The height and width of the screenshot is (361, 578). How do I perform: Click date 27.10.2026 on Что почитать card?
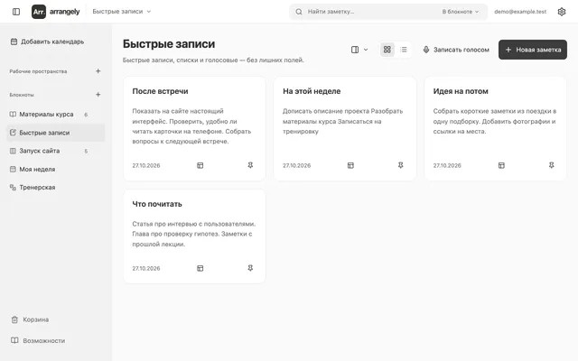146,269
